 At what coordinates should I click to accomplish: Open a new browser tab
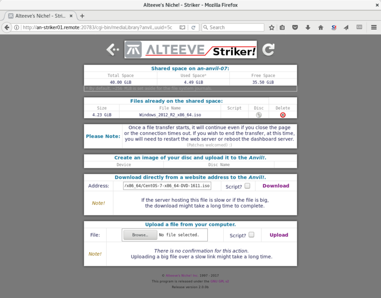tap(82, 16)
